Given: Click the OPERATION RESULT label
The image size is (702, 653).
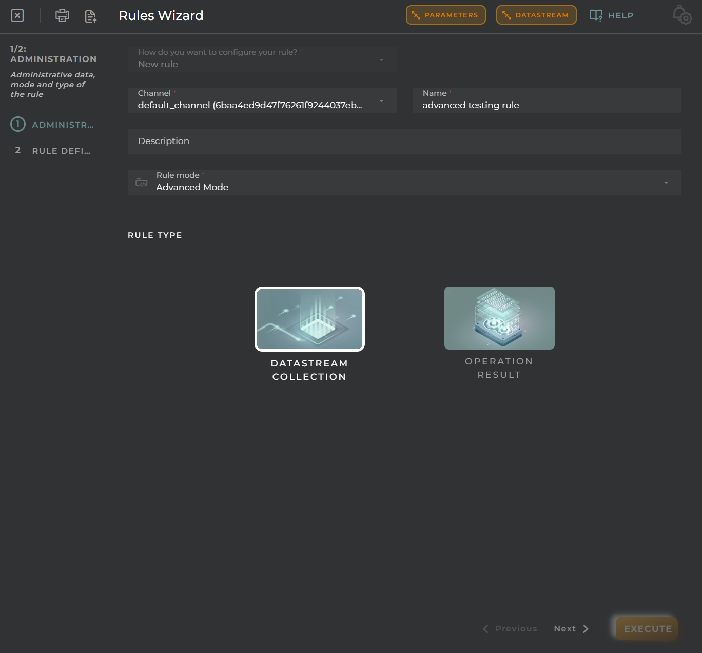Looking at the screenshot, I should coord(499,368).
